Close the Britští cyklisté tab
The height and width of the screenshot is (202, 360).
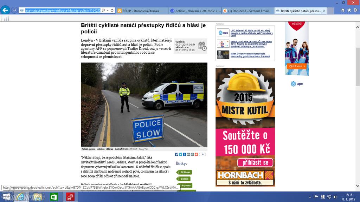(324, 11)
